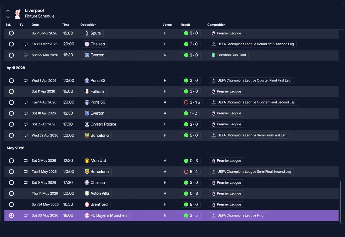This screenshot has height=237, width=345.
Task: Sort by the Venue column header
Action: (167, 25)
